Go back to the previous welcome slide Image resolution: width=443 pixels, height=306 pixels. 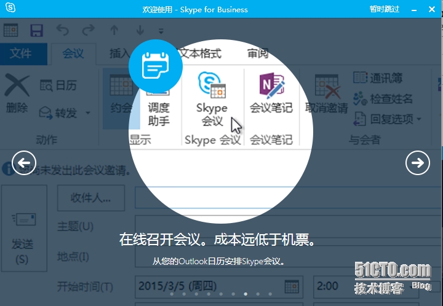click(24, 163)
